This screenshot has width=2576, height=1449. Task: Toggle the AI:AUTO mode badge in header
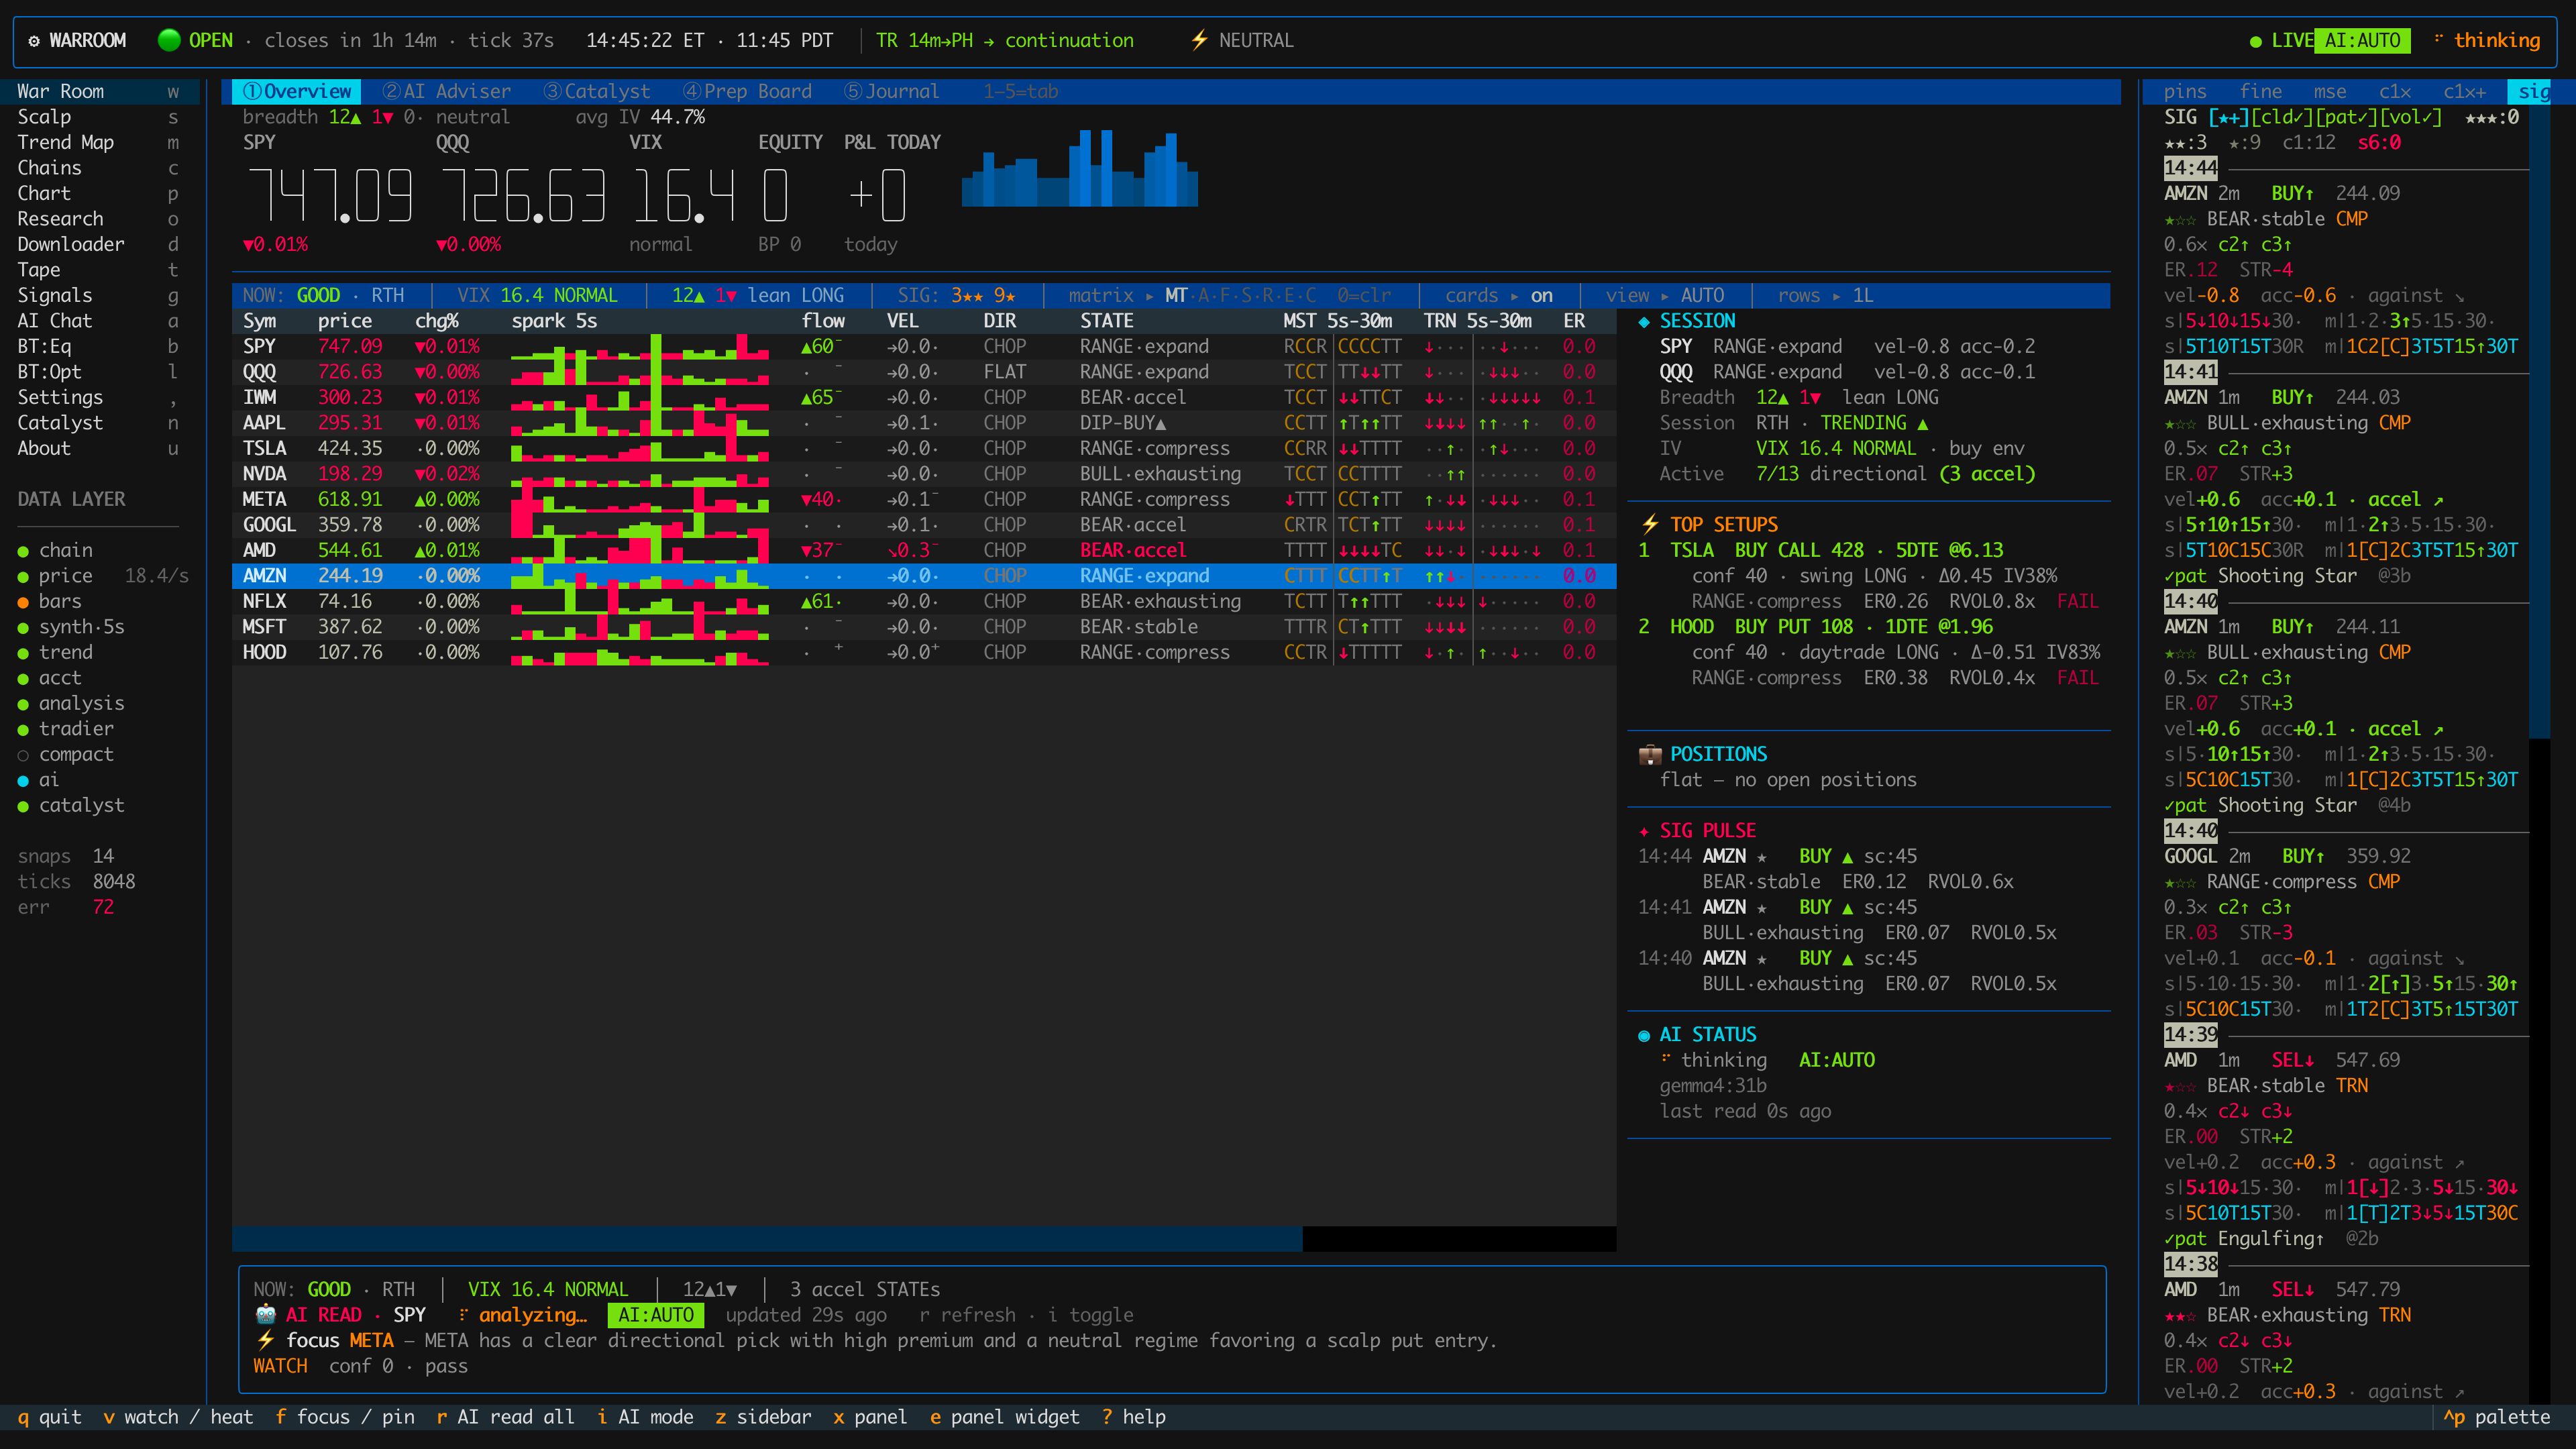click(x=2362, y=41)
